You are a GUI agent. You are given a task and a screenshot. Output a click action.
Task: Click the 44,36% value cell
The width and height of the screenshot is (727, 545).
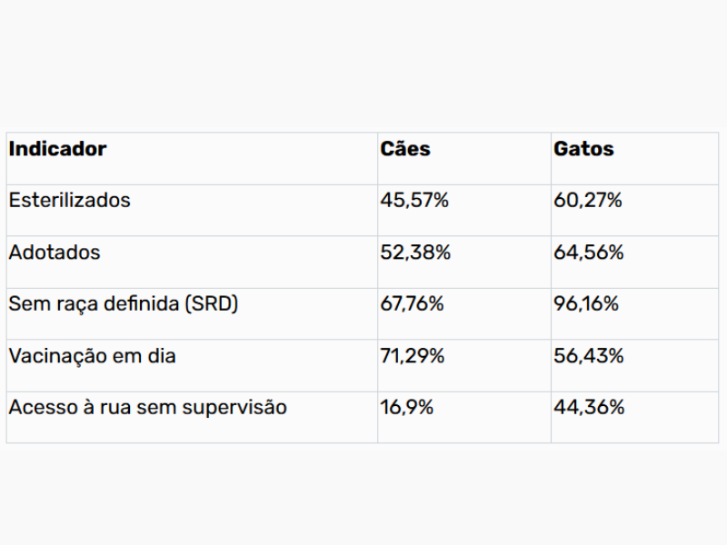click(589, 408)
